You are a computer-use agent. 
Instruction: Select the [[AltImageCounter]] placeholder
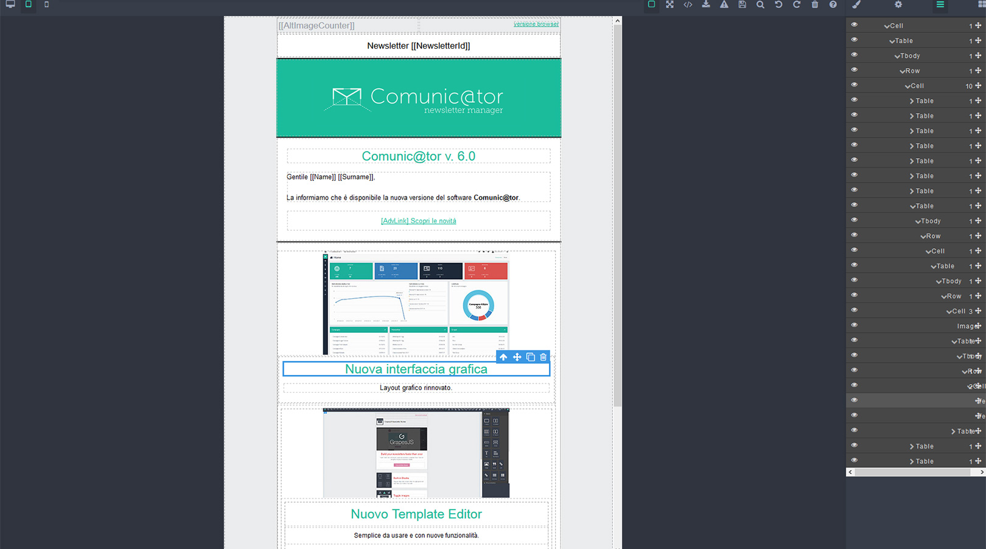pos(316,26)
